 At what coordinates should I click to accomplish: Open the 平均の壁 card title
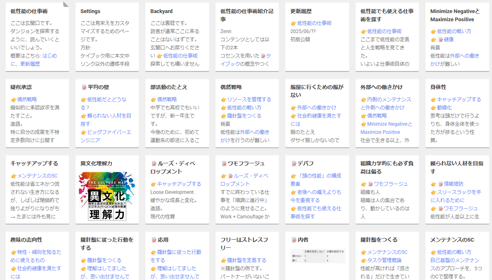coord(98,87)
